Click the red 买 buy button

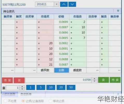pyautogui.click(x=19, y=80)
